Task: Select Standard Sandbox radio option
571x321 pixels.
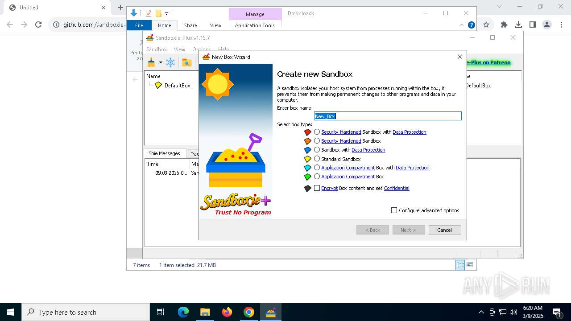Action: pyautogui.click(x=317, y=159)
